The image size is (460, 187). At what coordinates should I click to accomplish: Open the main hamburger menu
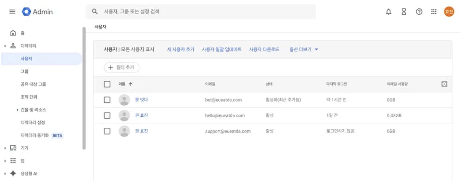pyautogui.click(x=13, y=12)
